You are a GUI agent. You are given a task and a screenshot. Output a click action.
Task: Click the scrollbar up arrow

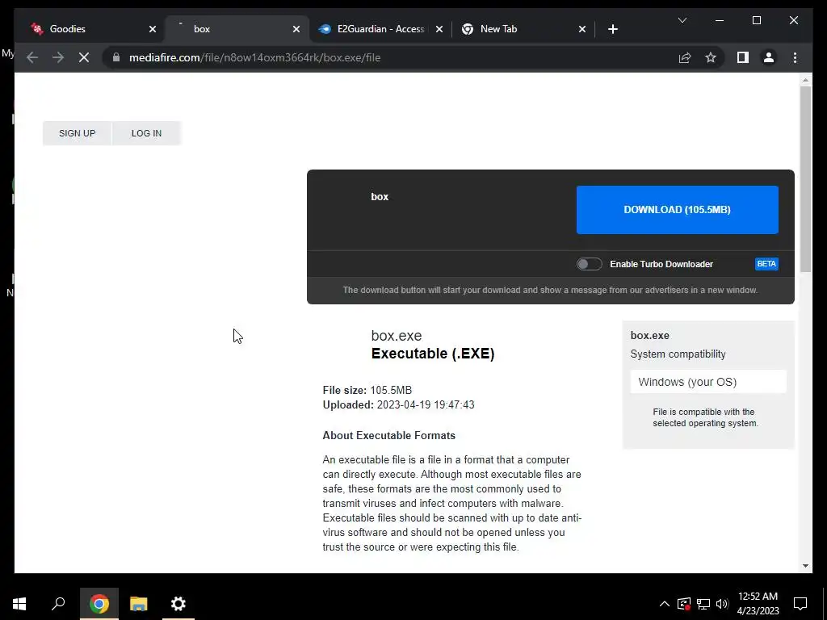[805, 80]
